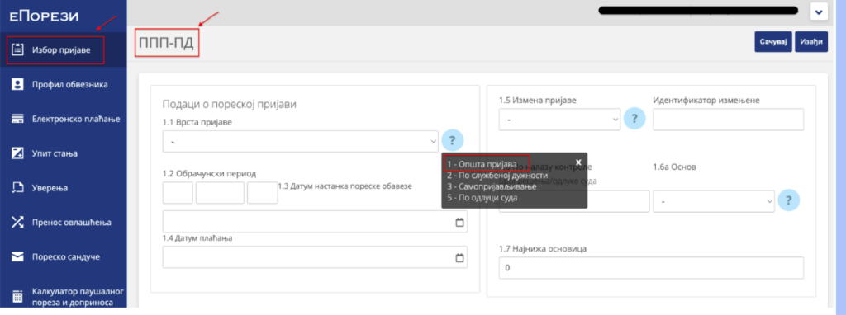Click the Датум настанка пореске обавезе field
Image resolution: width=846 pixels, height=315 pixels.
(315, 222)
